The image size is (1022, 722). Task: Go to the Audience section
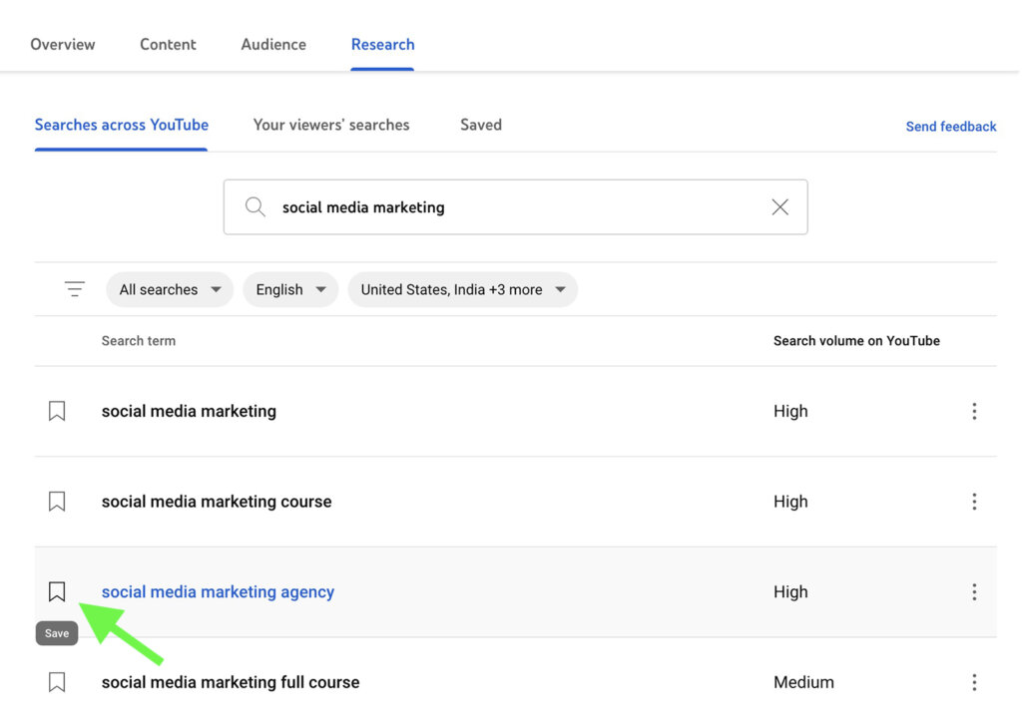272,44
